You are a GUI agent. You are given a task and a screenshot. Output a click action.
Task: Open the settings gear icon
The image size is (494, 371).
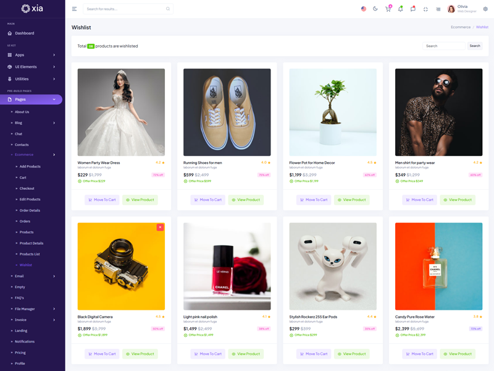point(485,9)
